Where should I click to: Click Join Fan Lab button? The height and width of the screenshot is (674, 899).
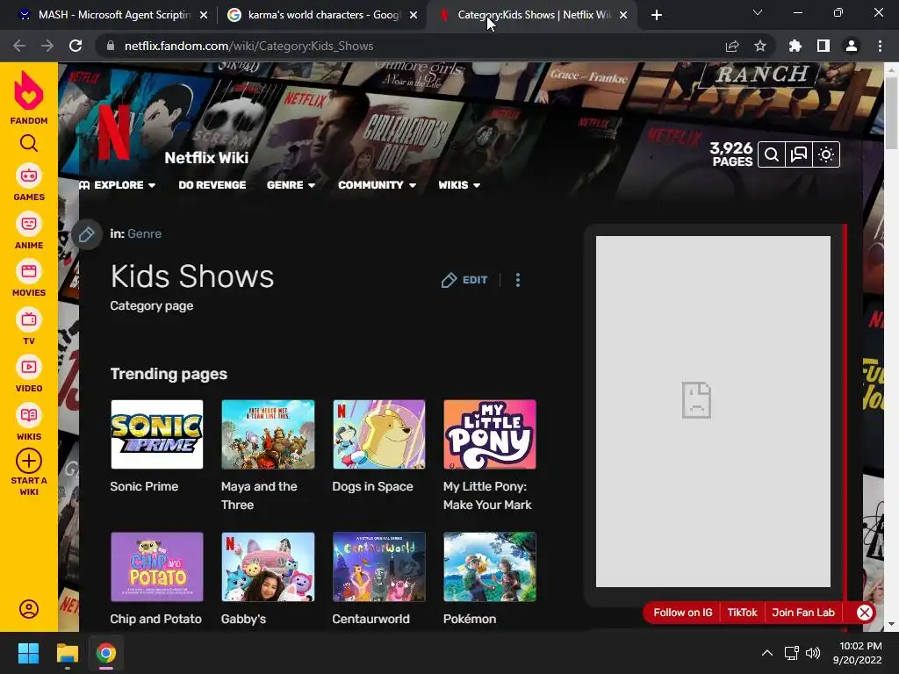802,613
